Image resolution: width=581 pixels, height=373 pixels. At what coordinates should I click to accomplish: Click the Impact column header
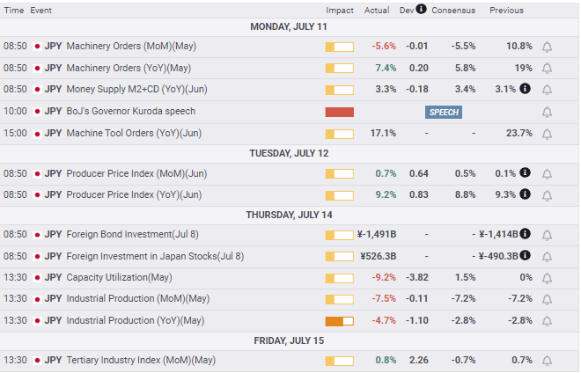[340, 11]
